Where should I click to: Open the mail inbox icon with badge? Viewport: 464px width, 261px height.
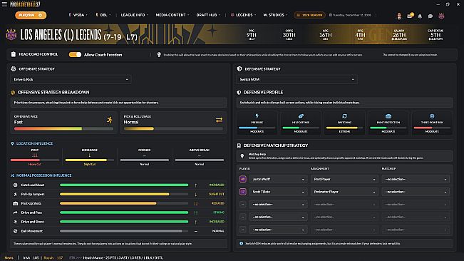pyautogui.click(x=410, y=16)
